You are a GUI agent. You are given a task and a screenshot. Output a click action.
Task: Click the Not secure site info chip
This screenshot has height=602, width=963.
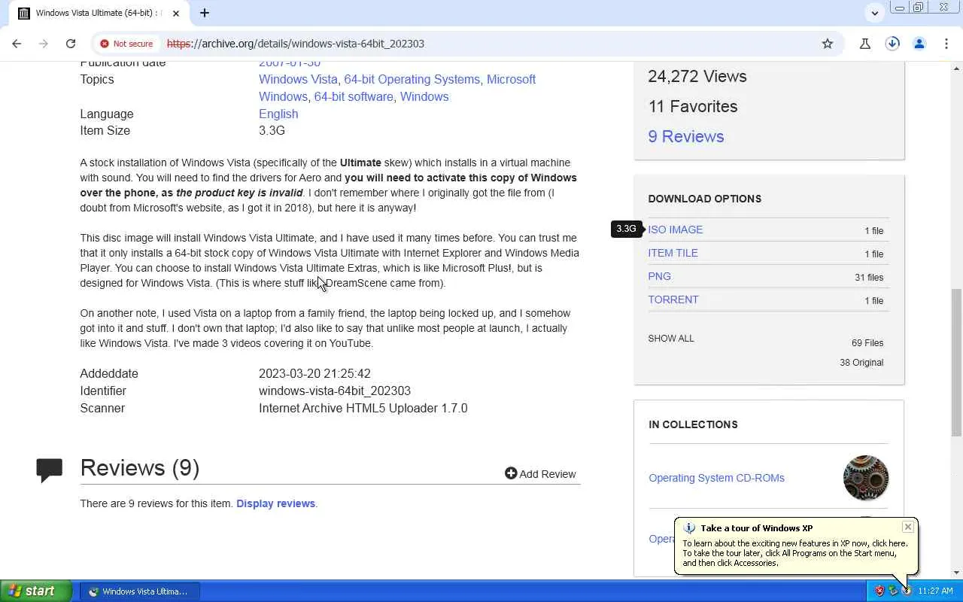126,44
